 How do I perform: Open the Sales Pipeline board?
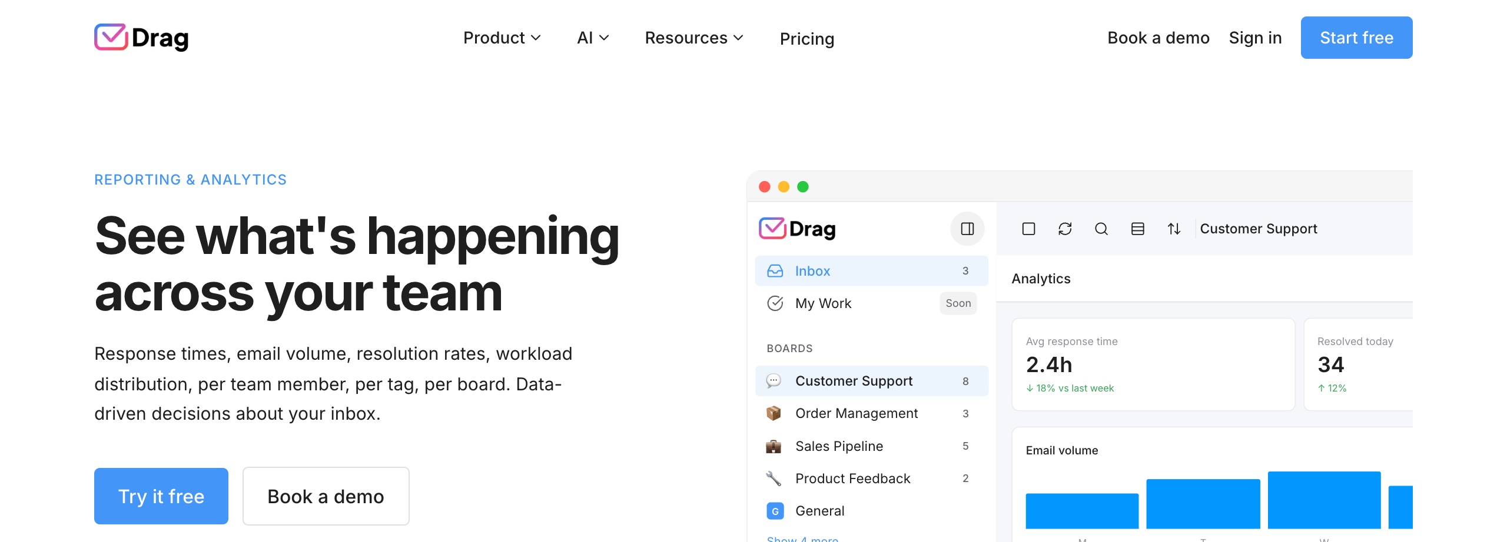coord(871,446)
